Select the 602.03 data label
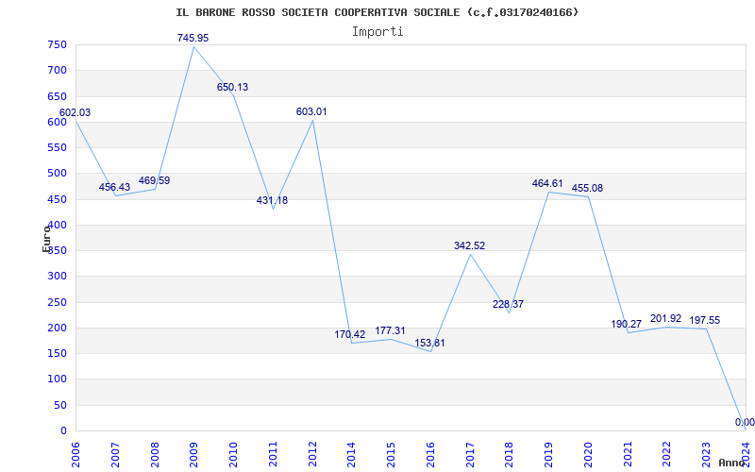Screen dimensions: 755x472 (75, 112)
